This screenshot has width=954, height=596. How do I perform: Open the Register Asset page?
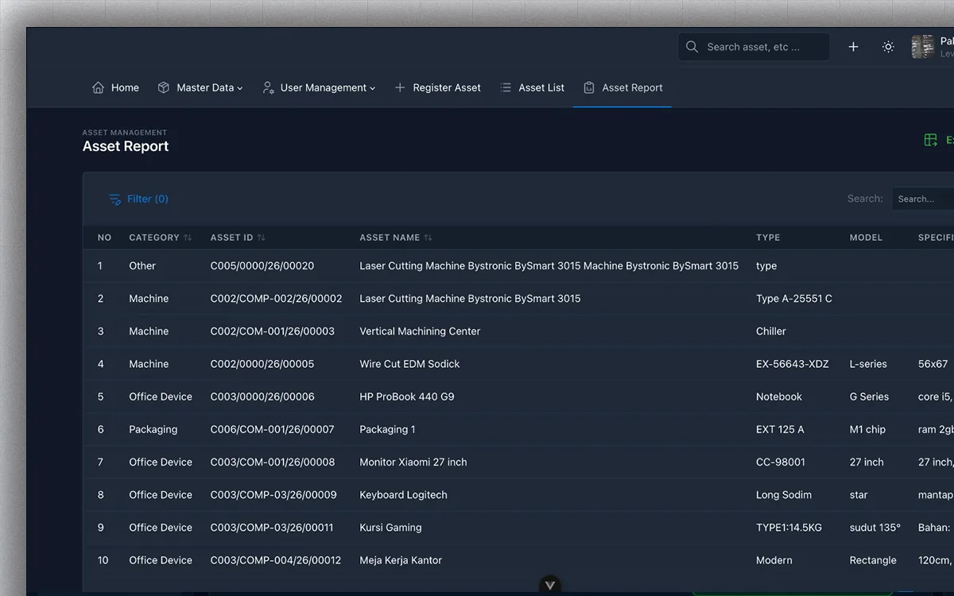pyautogui.click(x=437, y=87)
